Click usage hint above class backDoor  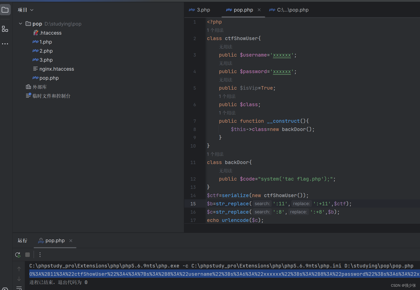(215, 154)
